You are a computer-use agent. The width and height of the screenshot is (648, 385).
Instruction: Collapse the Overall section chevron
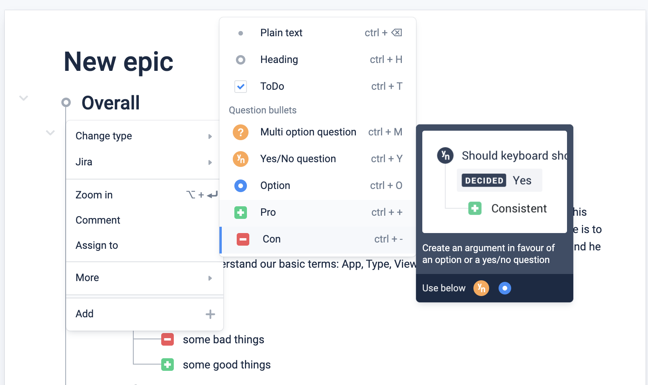tap(24, 98)
